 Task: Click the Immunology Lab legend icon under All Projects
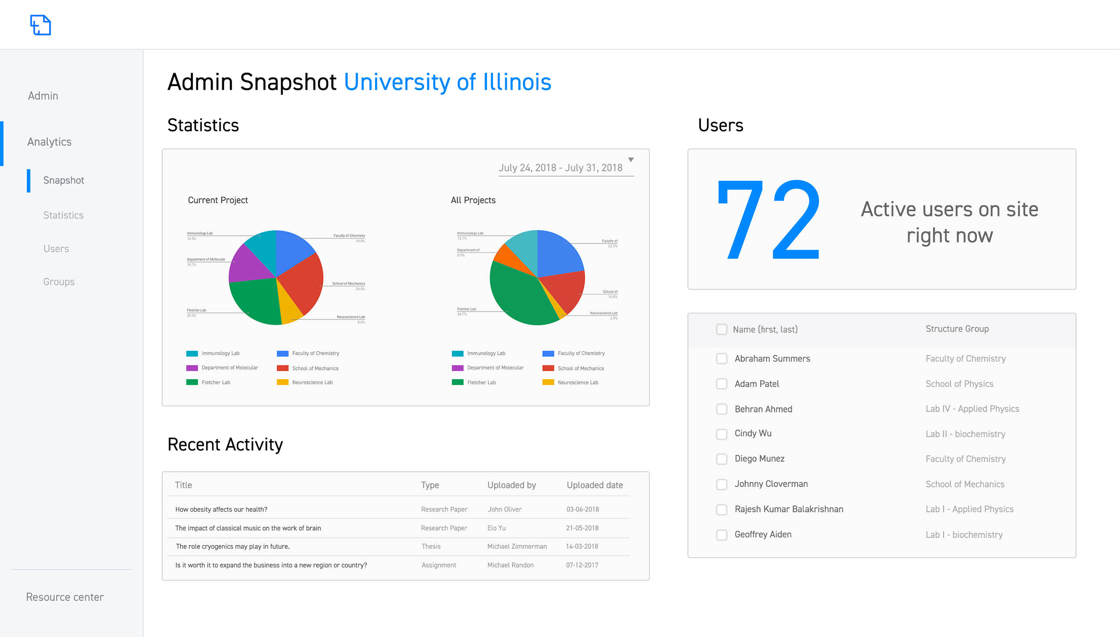pyautogui.click(x=457, y=353)
